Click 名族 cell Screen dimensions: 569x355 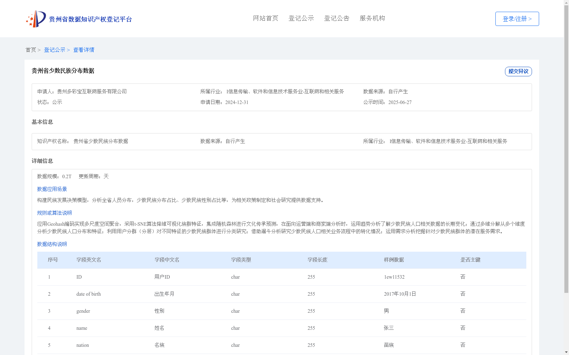pos(160,345)
